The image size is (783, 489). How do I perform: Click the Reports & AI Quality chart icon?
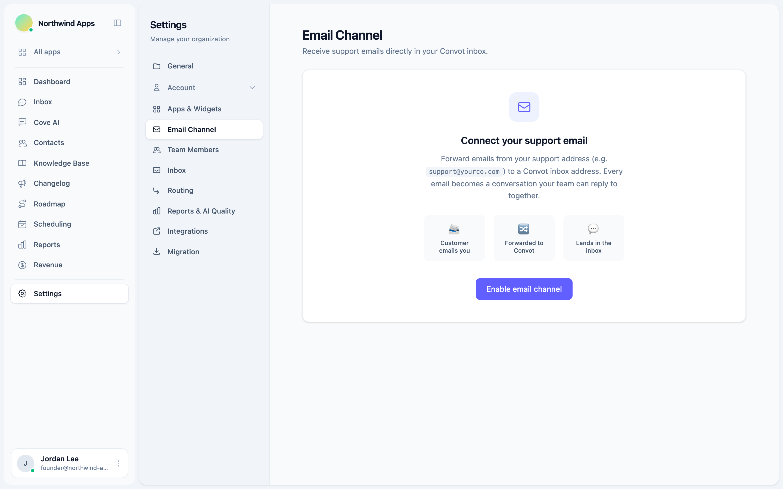(157, 211)
